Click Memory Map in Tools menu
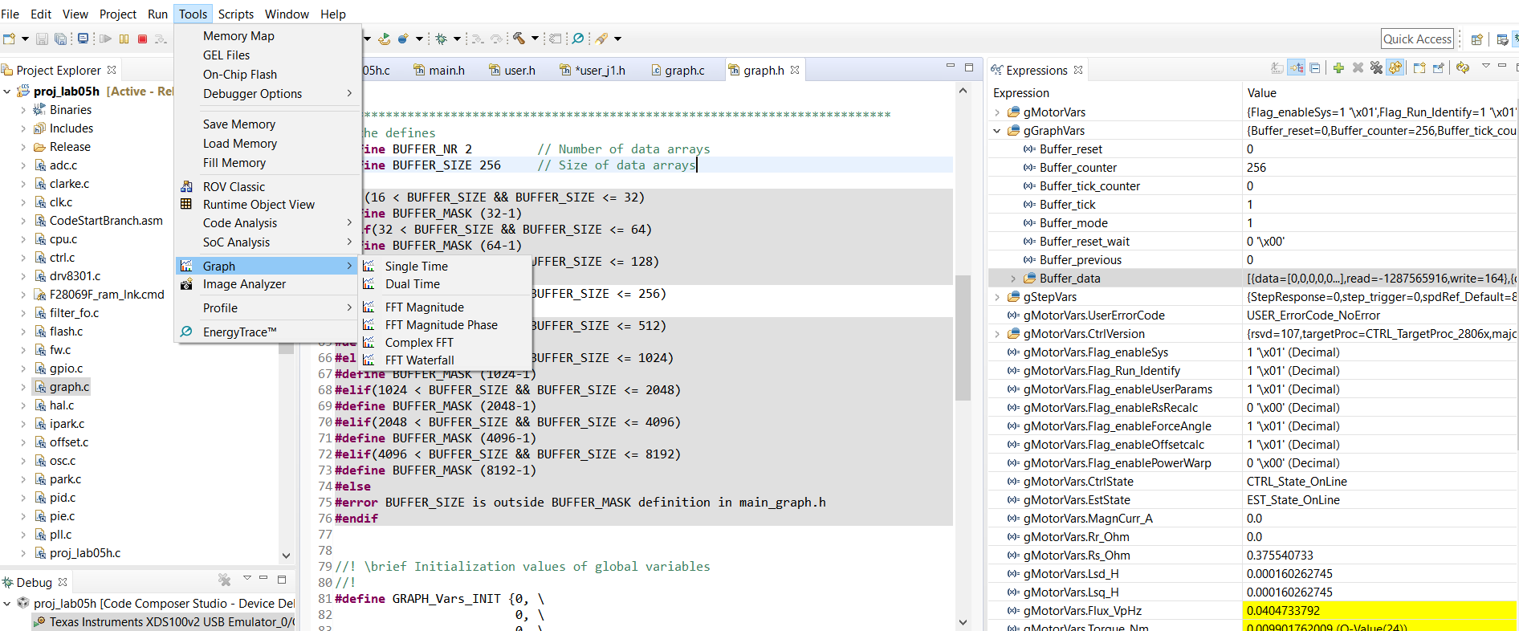Viewport: 1519px width, 631px height. click(x=238, y=36)
